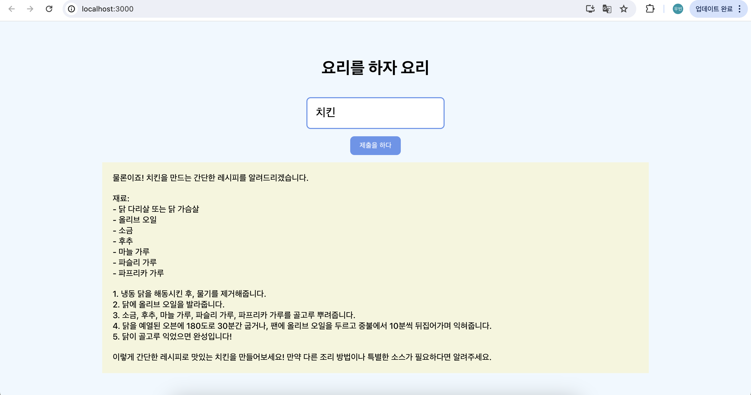View site information icon in address bar

tap(71, 9)
